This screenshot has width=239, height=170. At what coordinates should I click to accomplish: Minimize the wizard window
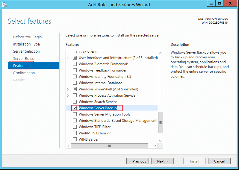point(212,3)
